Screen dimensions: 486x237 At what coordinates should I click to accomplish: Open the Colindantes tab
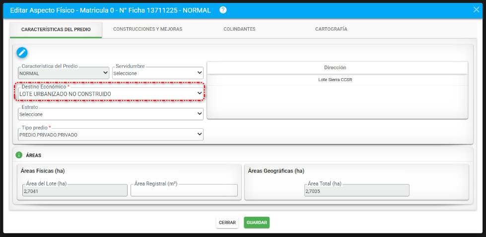[x=239, y=29]
